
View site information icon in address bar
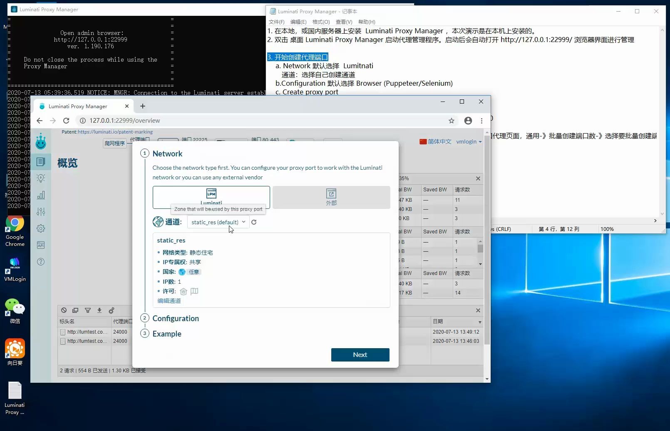[x=83, y=121]
